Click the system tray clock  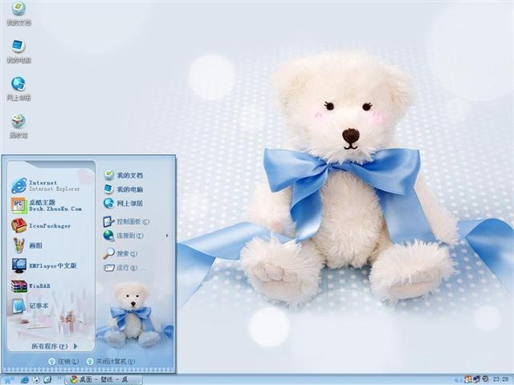[x=501, y=379]
